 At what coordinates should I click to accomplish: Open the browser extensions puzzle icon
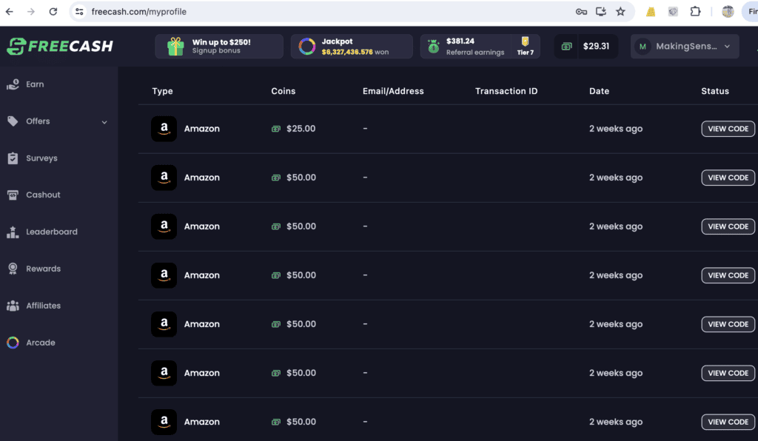[695, 12]
